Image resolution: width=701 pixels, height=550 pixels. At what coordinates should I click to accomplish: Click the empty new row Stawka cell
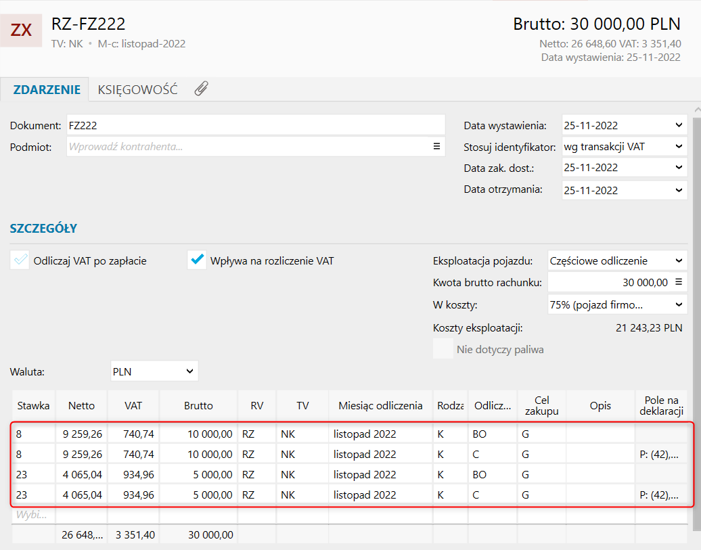coord(33,515)
